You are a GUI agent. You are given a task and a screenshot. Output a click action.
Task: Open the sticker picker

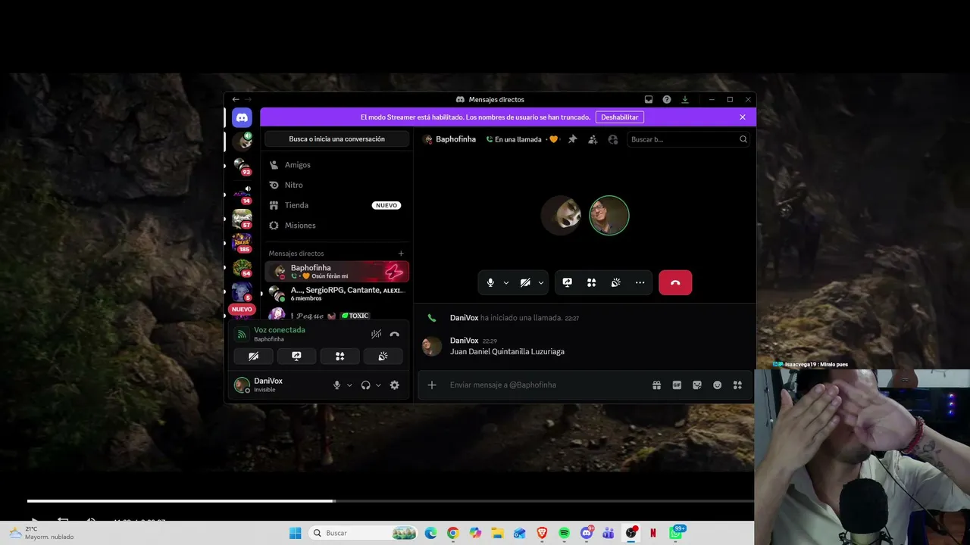(x=697, y=385)
